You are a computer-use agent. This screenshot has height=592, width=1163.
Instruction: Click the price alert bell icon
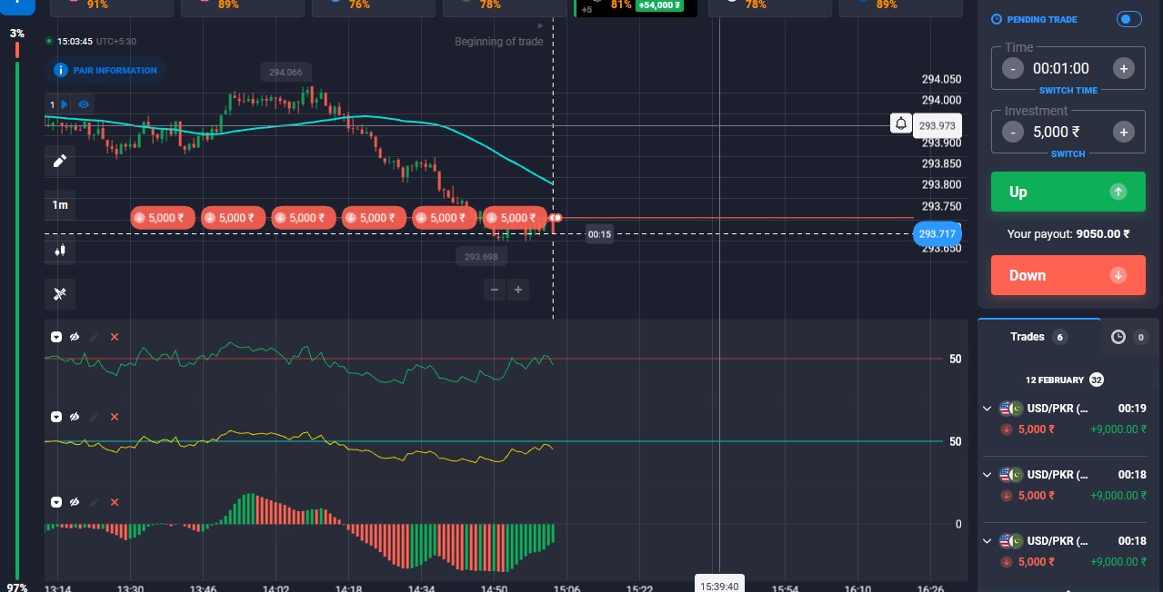click(x=900, y=124)
